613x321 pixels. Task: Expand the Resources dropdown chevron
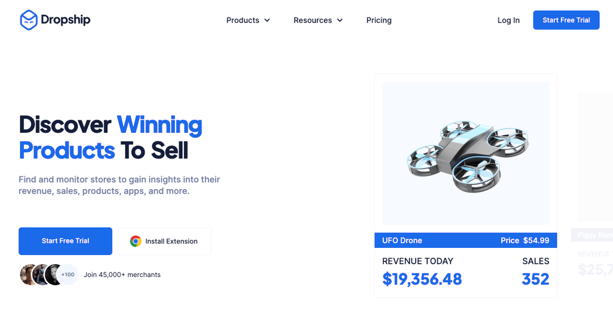point(340,20)
